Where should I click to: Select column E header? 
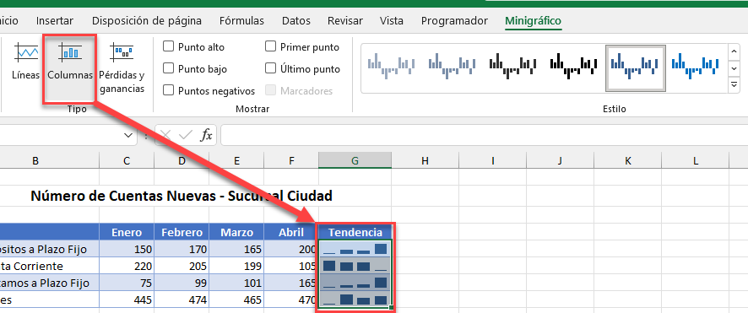(x=236, y=161)
